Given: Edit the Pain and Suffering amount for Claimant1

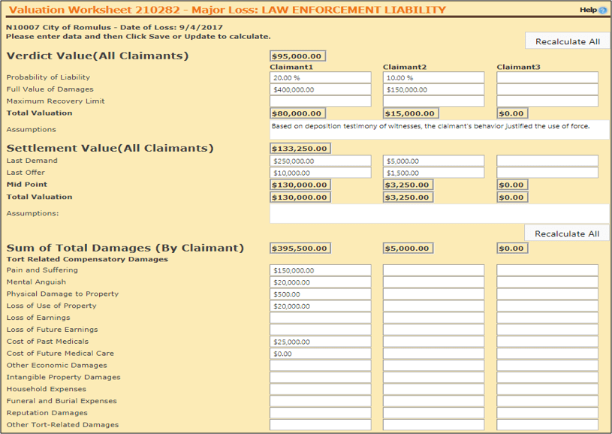Looking at the screenshot, I should (319, 270).
